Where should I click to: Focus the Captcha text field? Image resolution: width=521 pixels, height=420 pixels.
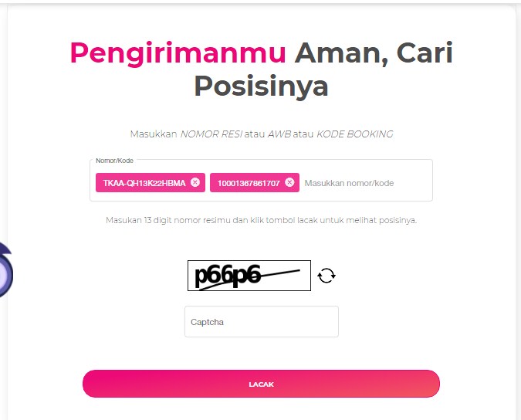(x=262, y=322)
